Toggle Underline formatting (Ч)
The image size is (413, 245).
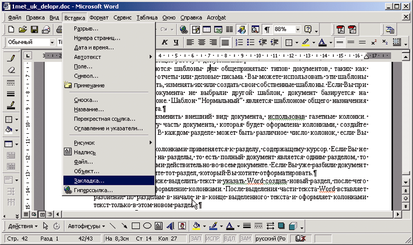[x=176, y=42]
